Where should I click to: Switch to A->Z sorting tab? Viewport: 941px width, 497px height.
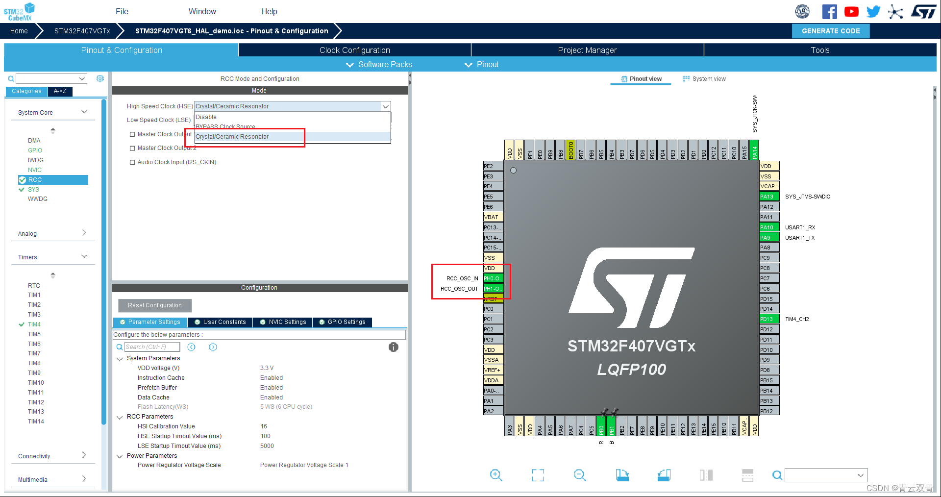60,91
